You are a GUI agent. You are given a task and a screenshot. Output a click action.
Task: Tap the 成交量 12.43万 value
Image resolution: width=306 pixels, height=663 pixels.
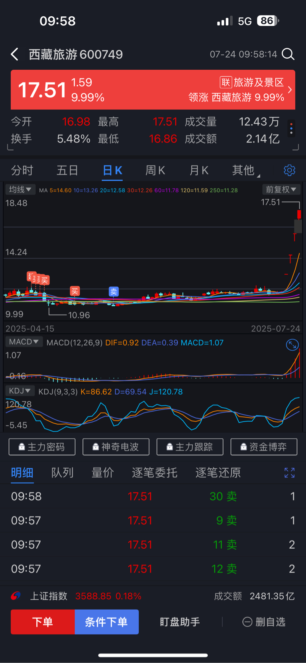pyautogui.click(x=259, y=122)
